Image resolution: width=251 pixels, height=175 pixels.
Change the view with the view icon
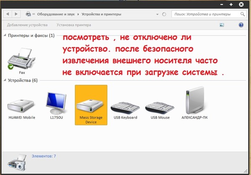point(222,25)
